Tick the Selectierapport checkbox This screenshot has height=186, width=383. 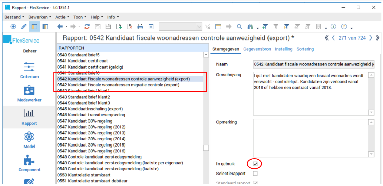[255, 174]
